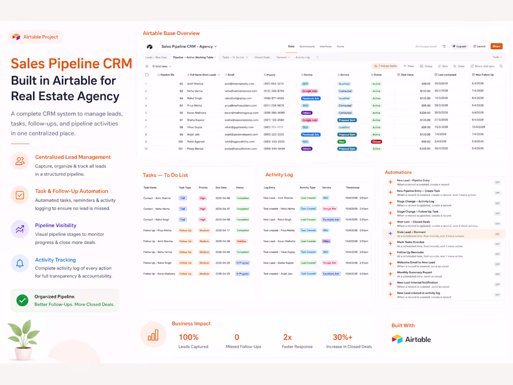
Task: Open the base history clock icon
Action: [x=444, y=46]
